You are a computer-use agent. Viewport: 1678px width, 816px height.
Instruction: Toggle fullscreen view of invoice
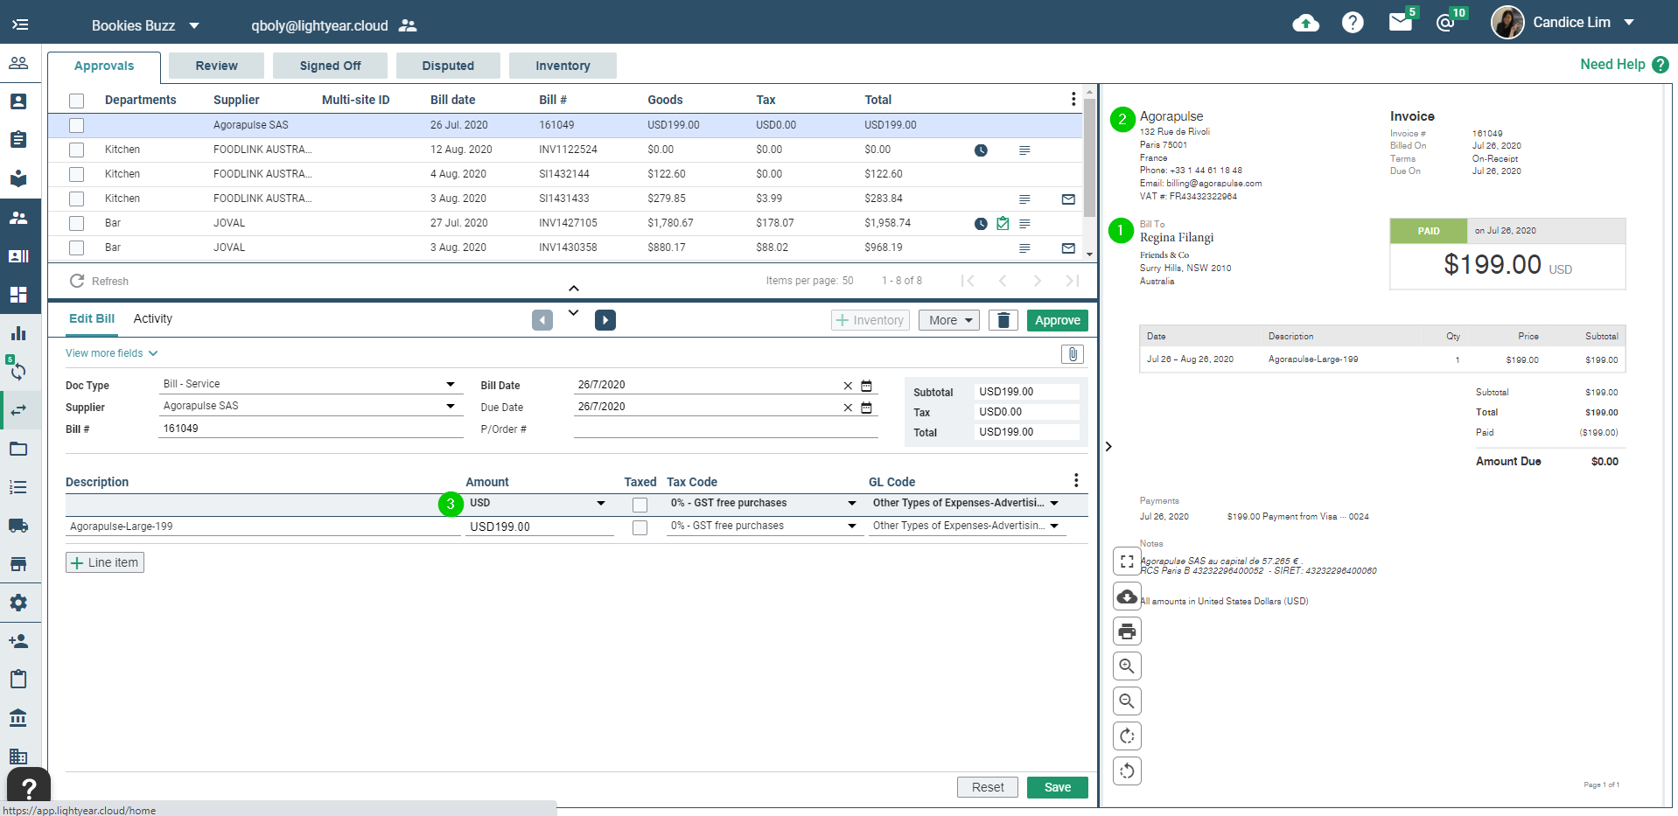[1127, 561]
